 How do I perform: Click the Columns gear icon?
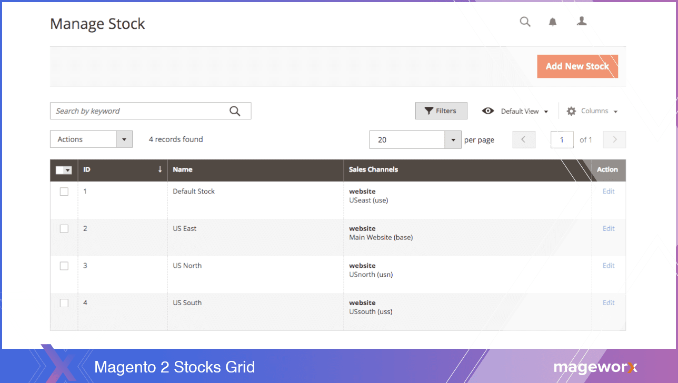pos(571,111)
